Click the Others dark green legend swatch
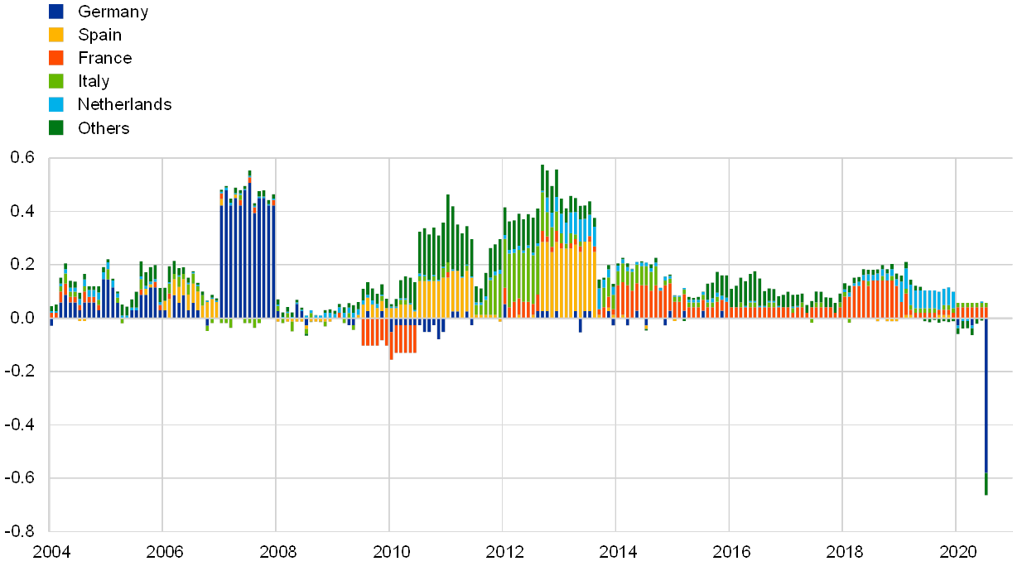This screenshot has height=566, width=1027. click(x=56, y=127)
